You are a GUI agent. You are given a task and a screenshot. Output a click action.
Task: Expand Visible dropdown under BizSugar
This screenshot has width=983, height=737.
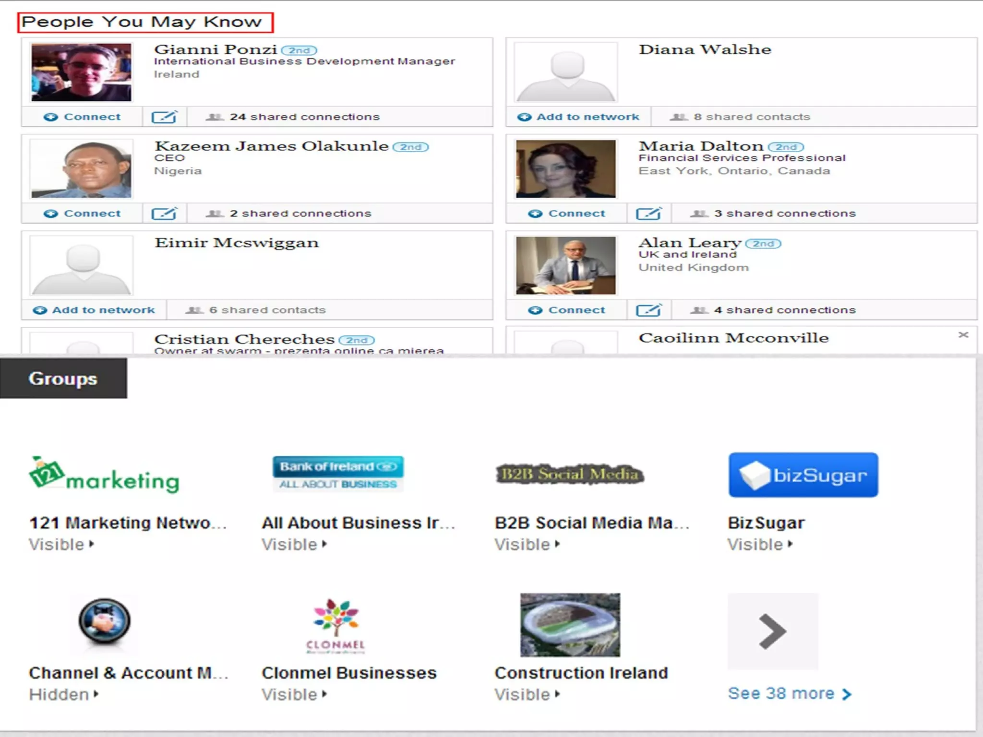(x=760, y=545)
